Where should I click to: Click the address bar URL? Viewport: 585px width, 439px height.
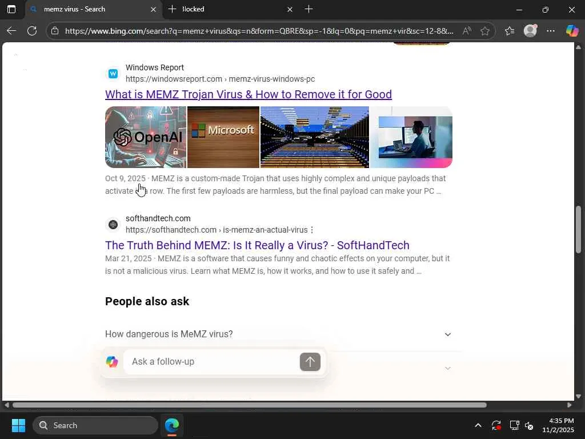pyautogui.click(x=259, y=31)
